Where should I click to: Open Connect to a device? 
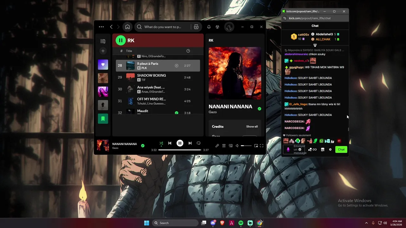point(231,146)
